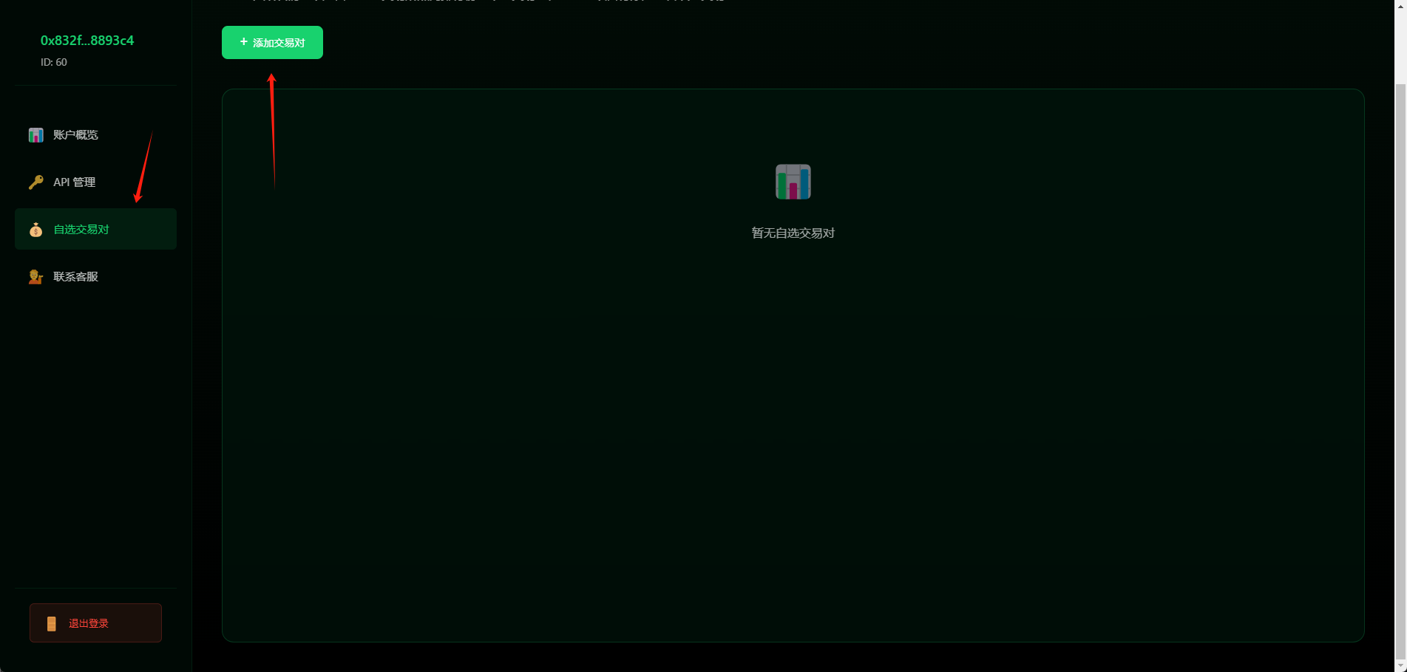Click the vertical scrollbar thumb on right edge
The height and width of the screenshot is (672, 1407).
(x=1400, y=369)
